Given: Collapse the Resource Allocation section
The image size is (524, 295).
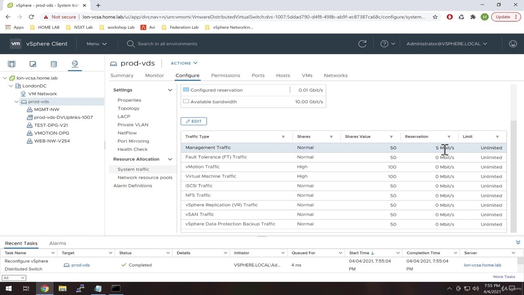Looking at the screenshot, I should (x=170, y=159).
